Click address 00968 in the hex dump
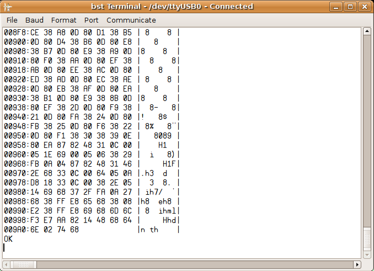The image size is (374, 271). (16, 164)
